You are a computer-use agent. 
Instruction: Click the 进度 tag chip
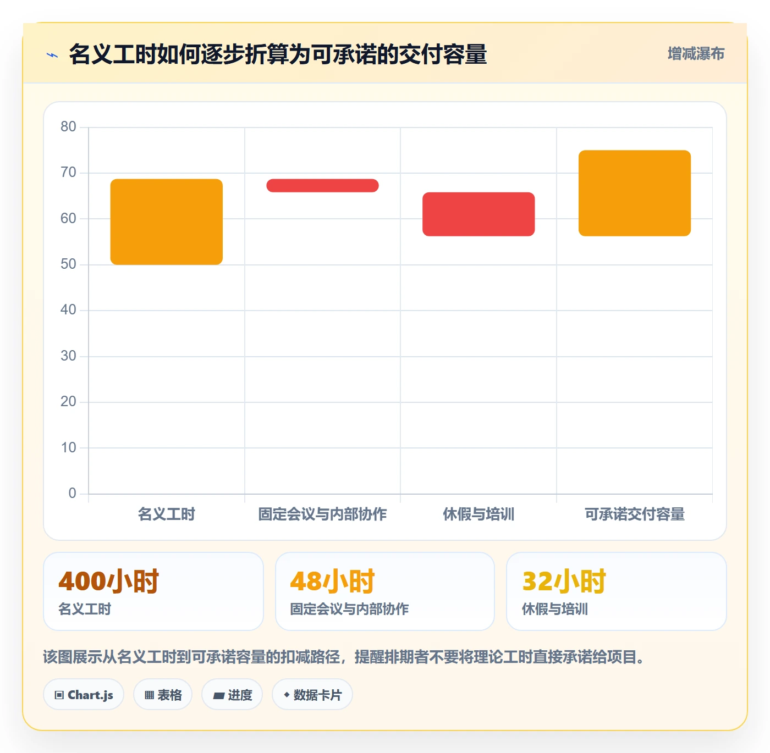pyautogui.click(x=232, y=695)
